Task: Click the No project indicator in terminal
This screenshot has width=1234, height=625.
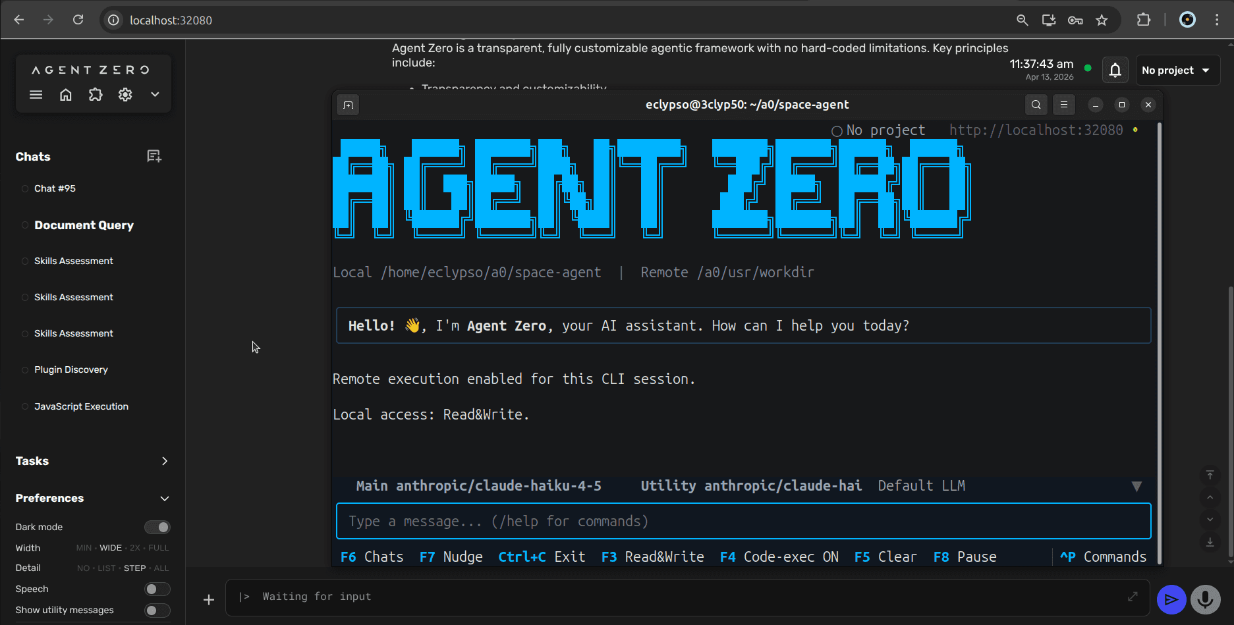Action: click(878, 130)
